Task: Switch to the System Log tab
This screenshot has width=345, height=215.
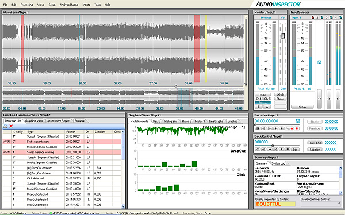Action: pos(278,163)
